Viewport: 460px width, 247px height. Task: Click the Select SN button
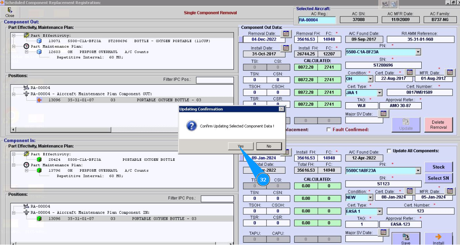[x=438, y=178]
